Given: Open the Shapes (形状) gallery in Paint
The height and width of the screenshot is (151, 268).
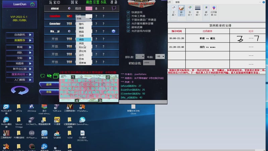Looking at the screenshot, I should [190, 11].
